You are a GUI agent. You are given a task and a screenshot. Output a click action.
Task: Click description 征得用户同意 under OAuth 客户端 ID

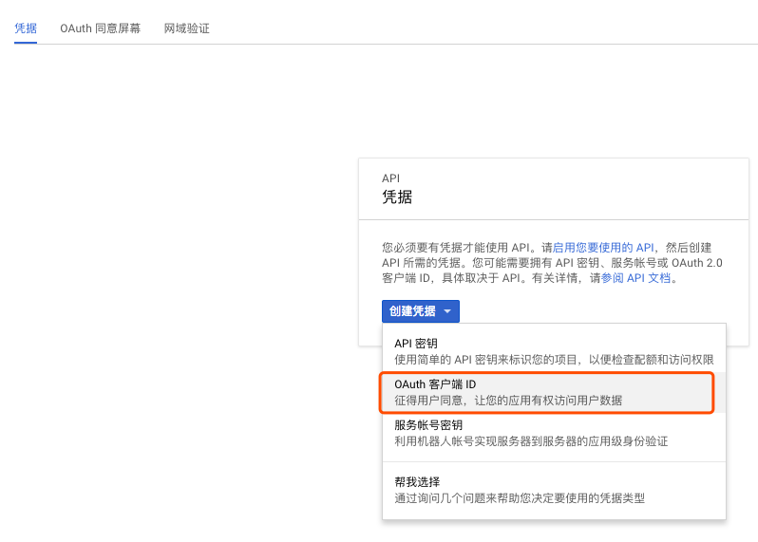(508, 401)
